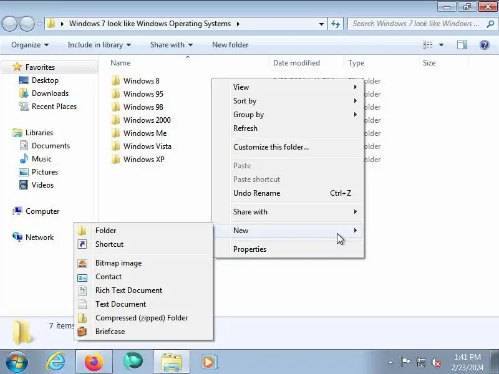Open Downloads in the navigation pane

(x=50, y=93)
